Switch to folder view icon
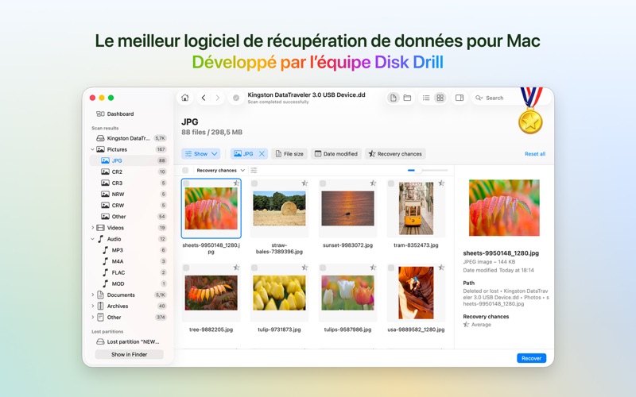Viewport: 636px width, 397px height. [x=407, y=98]
